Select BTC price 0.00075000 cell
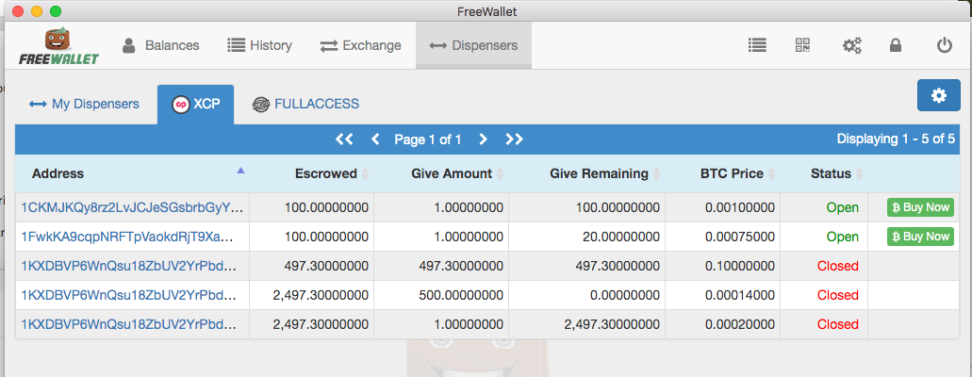 pos(723,237)
